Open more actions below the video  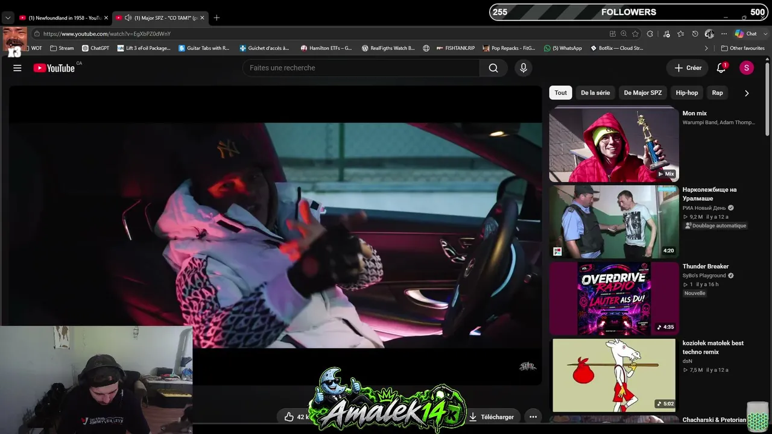tap(533, 417)
